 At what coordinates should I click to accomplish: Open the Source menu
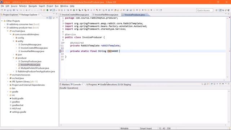(14, 6)
